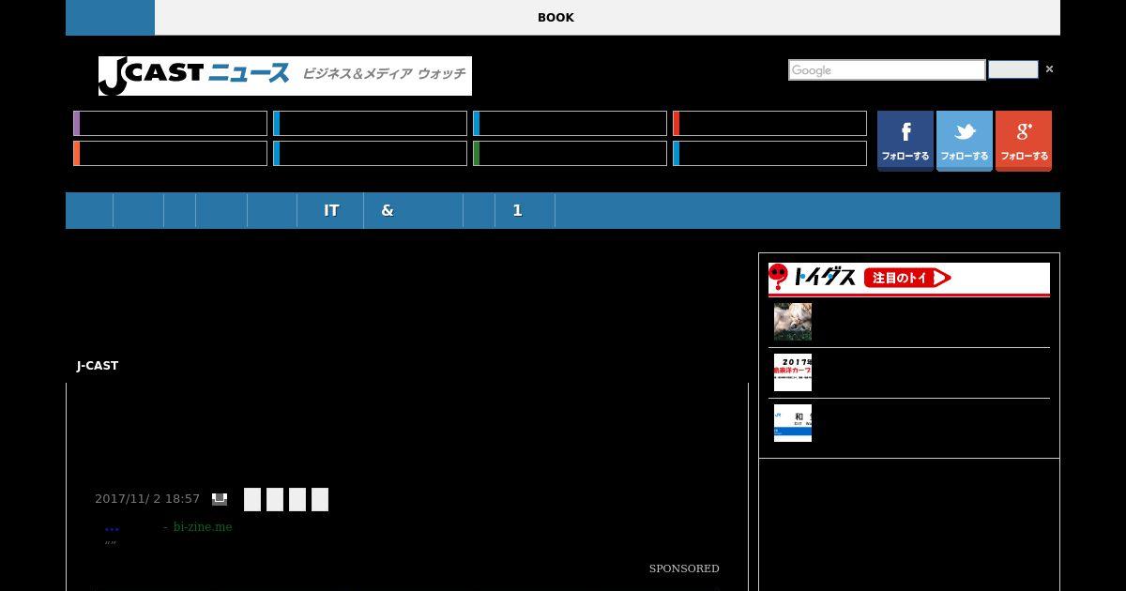Click the blue '...' ad title link
This screenshot has width=1126, height=591.
(x=112, y=528)
